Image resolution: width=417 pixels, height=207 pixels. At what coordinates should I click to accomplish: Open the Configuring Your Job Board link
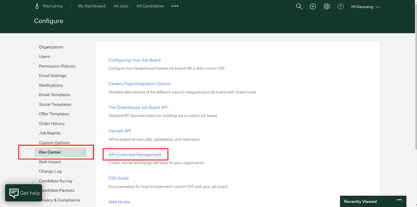click(134, 60)
